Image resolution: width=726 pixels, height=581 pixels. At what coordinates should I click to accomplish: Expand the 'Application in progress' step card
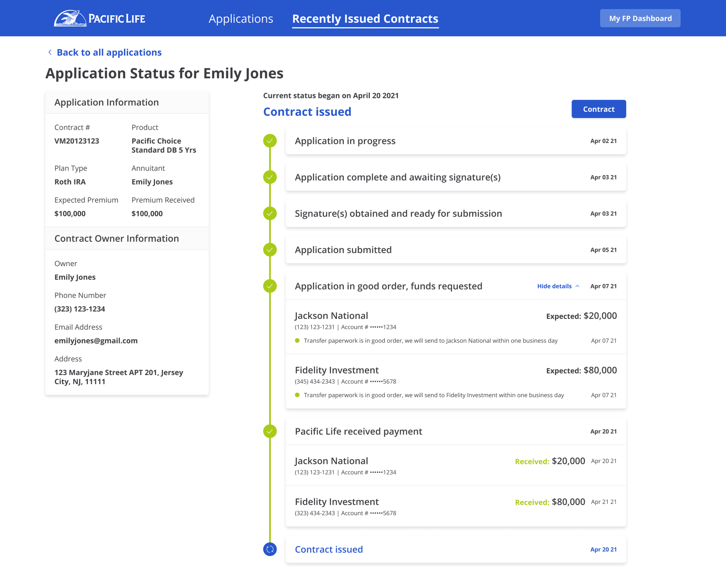(x=455, y=141)
